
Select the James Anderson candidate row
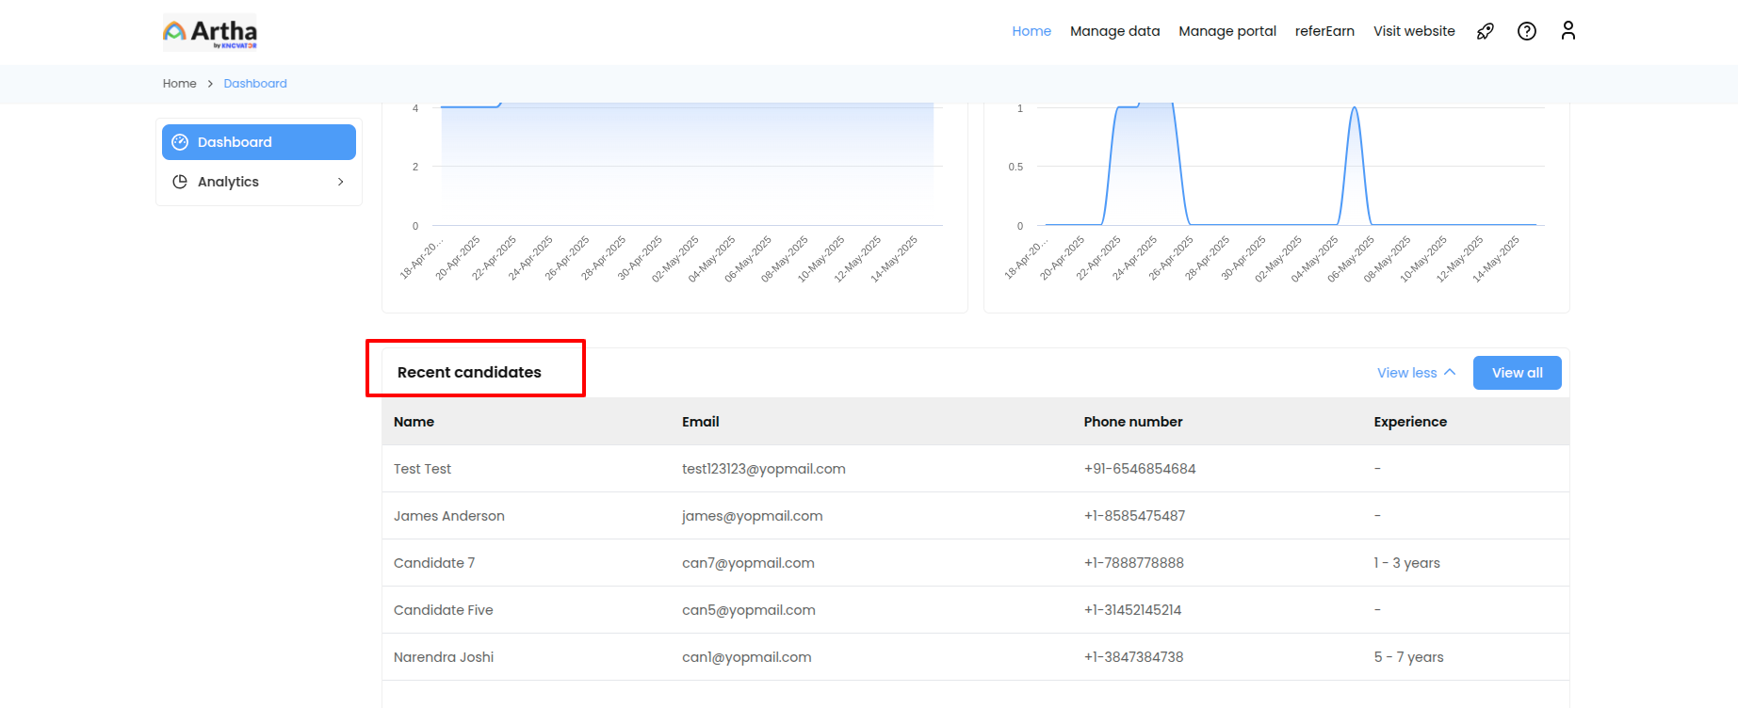pyautogui.click(x=449, y=516)
